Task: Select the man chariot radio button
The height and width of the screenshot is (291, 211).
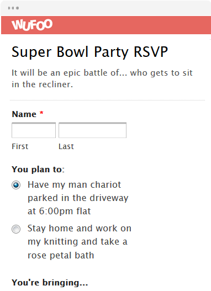Action: point(16,185)
